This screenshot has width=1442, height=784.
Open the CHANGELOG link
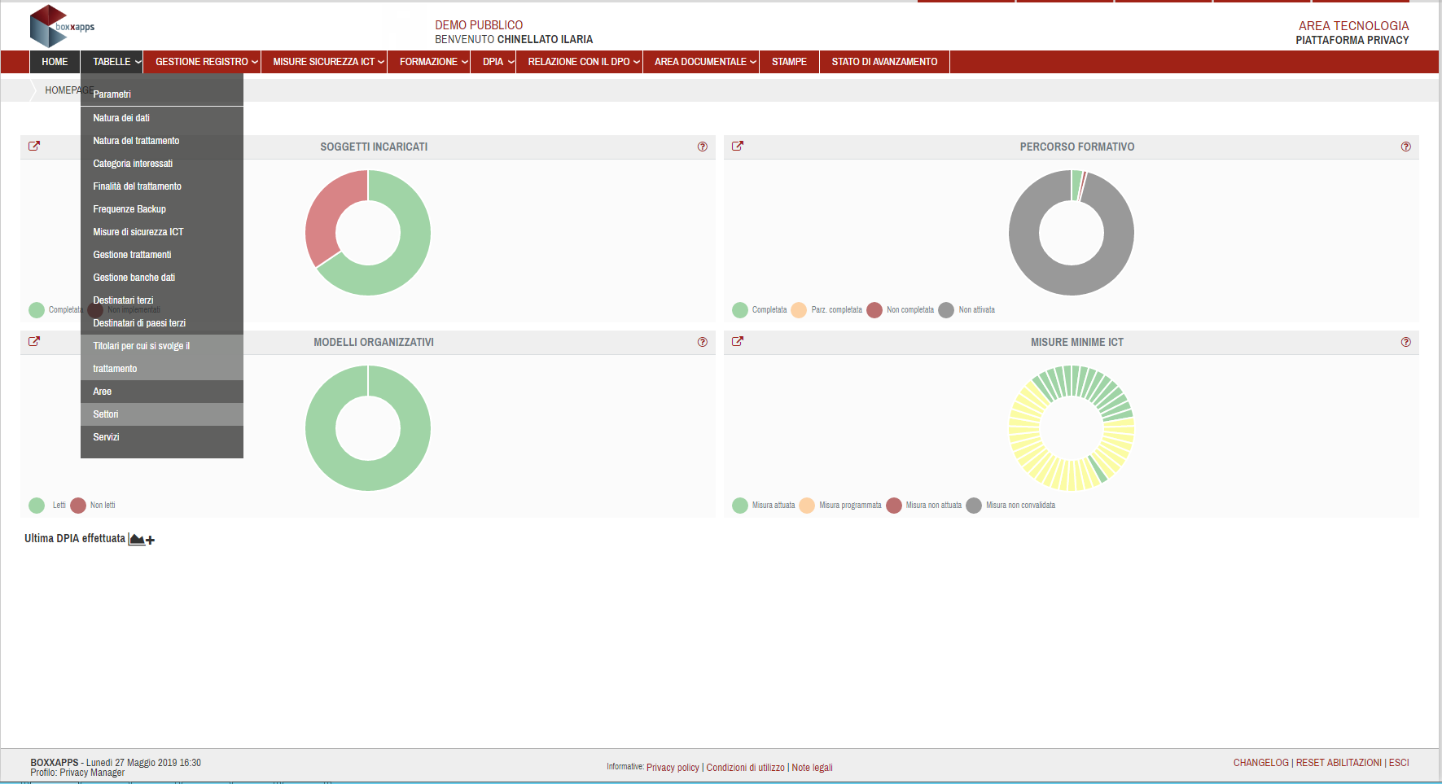click(x=1260, y=763)
